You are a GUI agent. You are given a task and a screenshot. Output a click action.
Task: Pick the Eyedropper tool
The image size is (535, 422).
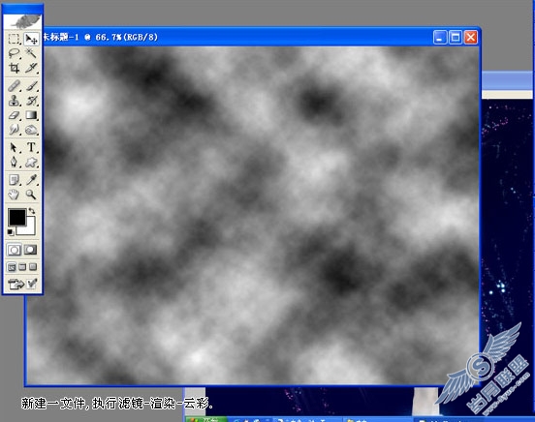(x=31, y=180)
